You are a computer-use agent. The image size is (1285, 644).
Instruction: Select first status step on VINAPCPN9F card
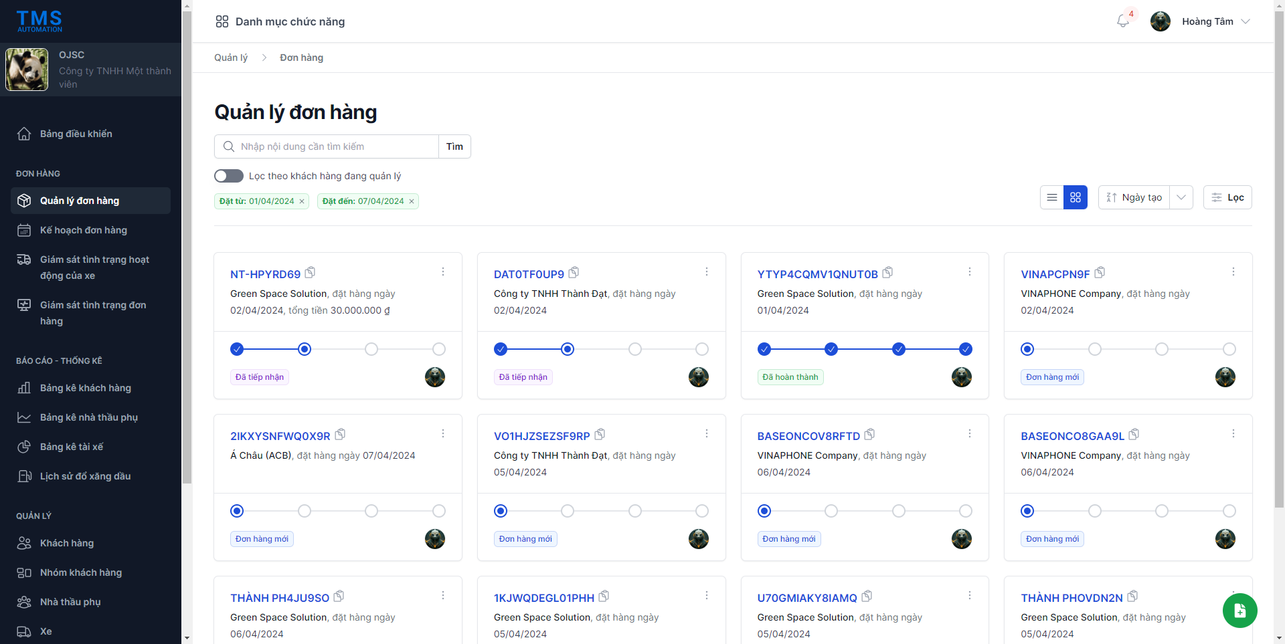click(x=1027, y=349)
